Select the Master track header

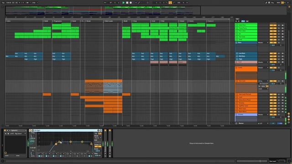pyautogui.click(x=246, y=123)
